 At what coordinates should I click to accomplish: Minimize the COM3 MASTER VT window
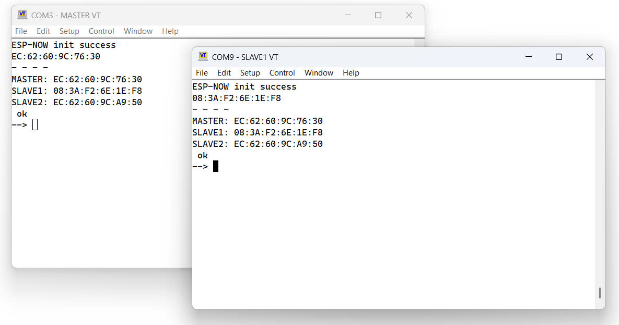(x=347, y=15)
